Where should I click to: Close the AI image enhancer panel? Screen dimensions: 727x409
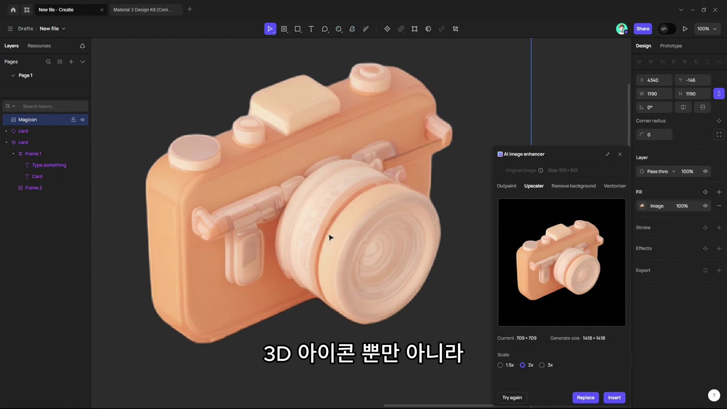click(x=619, y=154)
